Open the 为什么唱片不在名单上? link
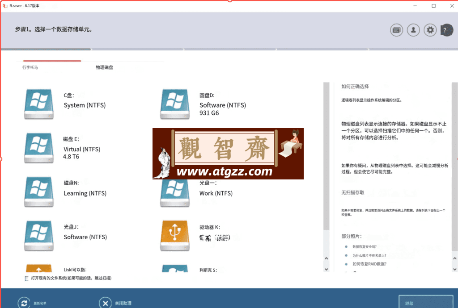Screen dimensions: 458x308 (x=369, y=255)
